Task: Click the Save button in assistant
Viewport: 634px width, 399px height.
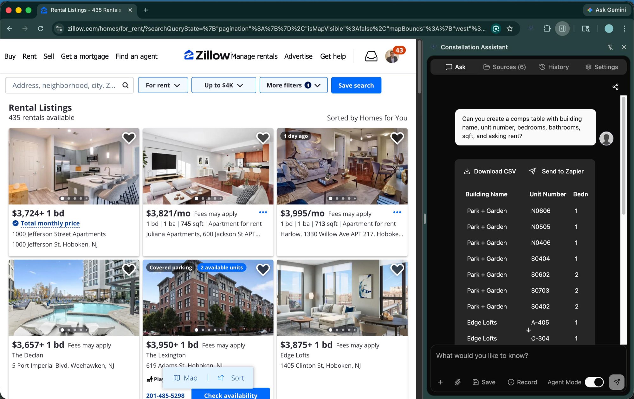Action: click(484, 382)
